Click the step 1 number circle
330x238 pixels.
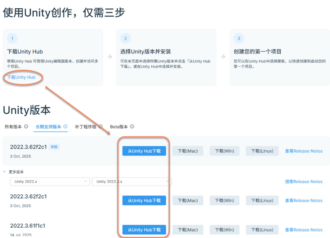pyautogui.click(x=12, y=38)
